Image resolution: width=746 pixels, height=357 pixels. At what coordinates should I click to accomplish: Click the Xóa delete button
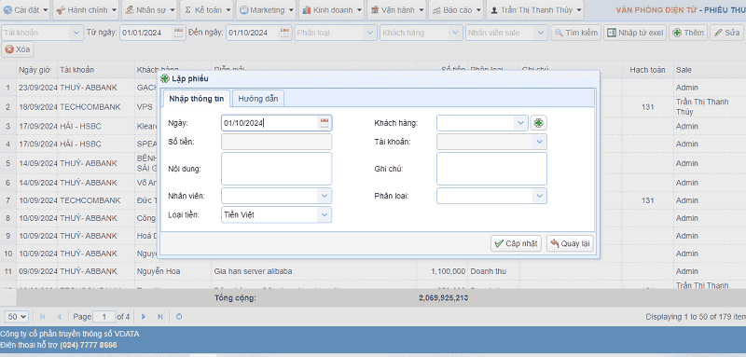click(18, 49)
